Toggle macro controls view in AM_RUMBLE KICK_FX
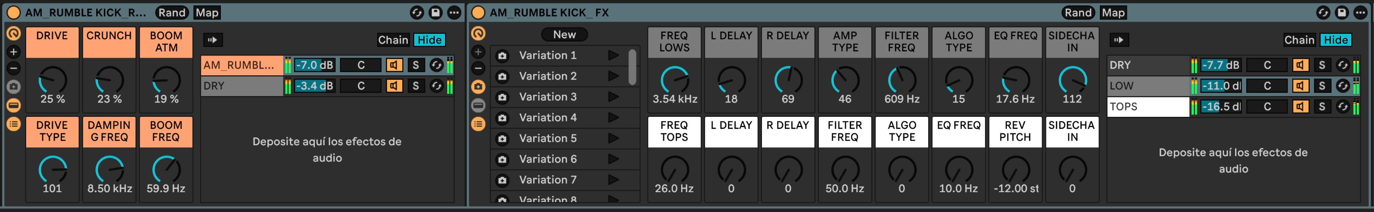The image size is (1374, 212). coord(478,33)
